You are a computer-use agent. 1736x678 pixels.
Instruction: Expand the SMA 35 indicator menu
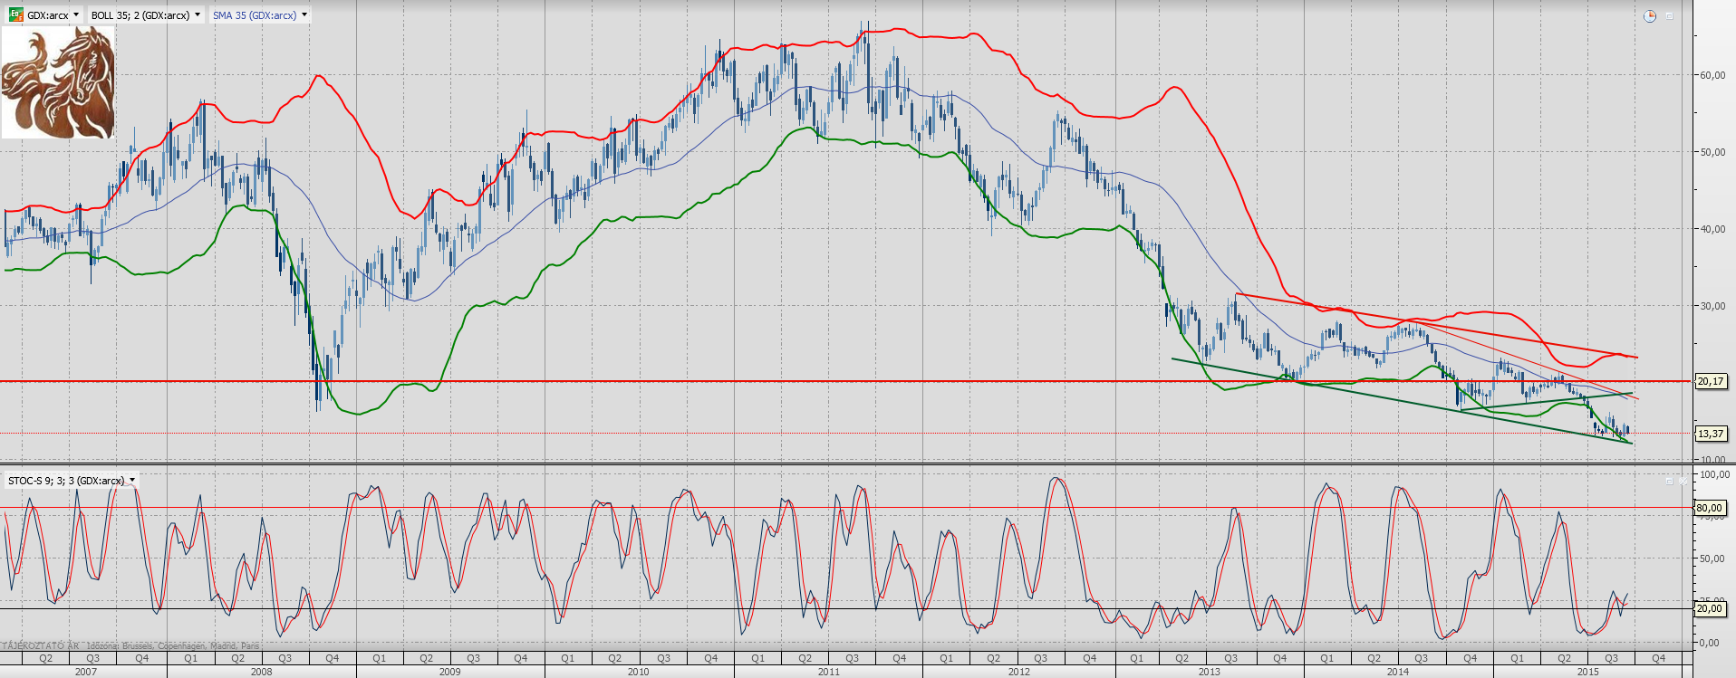pos(304,14)
